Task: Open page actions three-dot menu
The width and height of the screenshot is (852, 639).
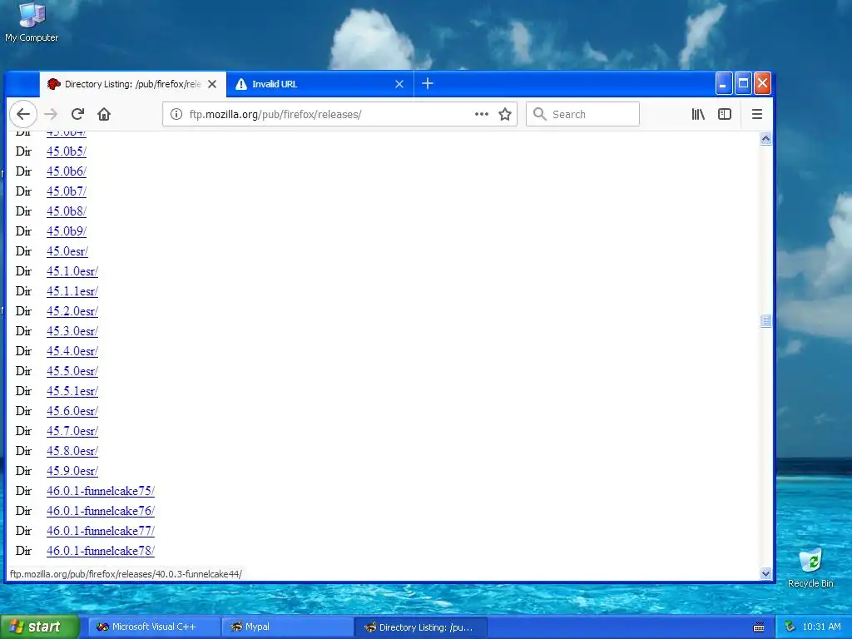Action: point(482,114)
